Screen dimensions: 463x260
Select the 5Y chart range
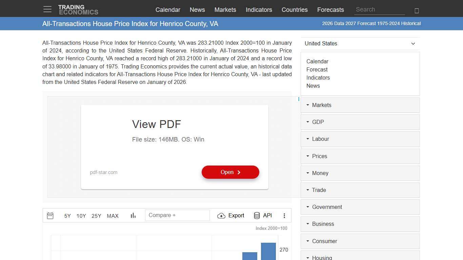pos(67,216)
